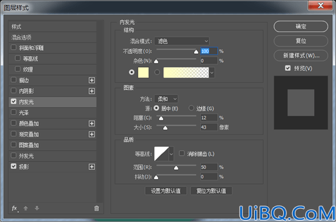Delete effect with trash icon
The image size is (336, 222).
tap(96, 209)
